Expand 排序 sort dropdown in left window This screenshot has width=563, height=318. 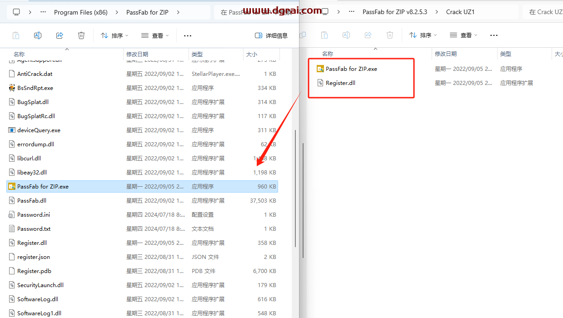pos(115,35)
